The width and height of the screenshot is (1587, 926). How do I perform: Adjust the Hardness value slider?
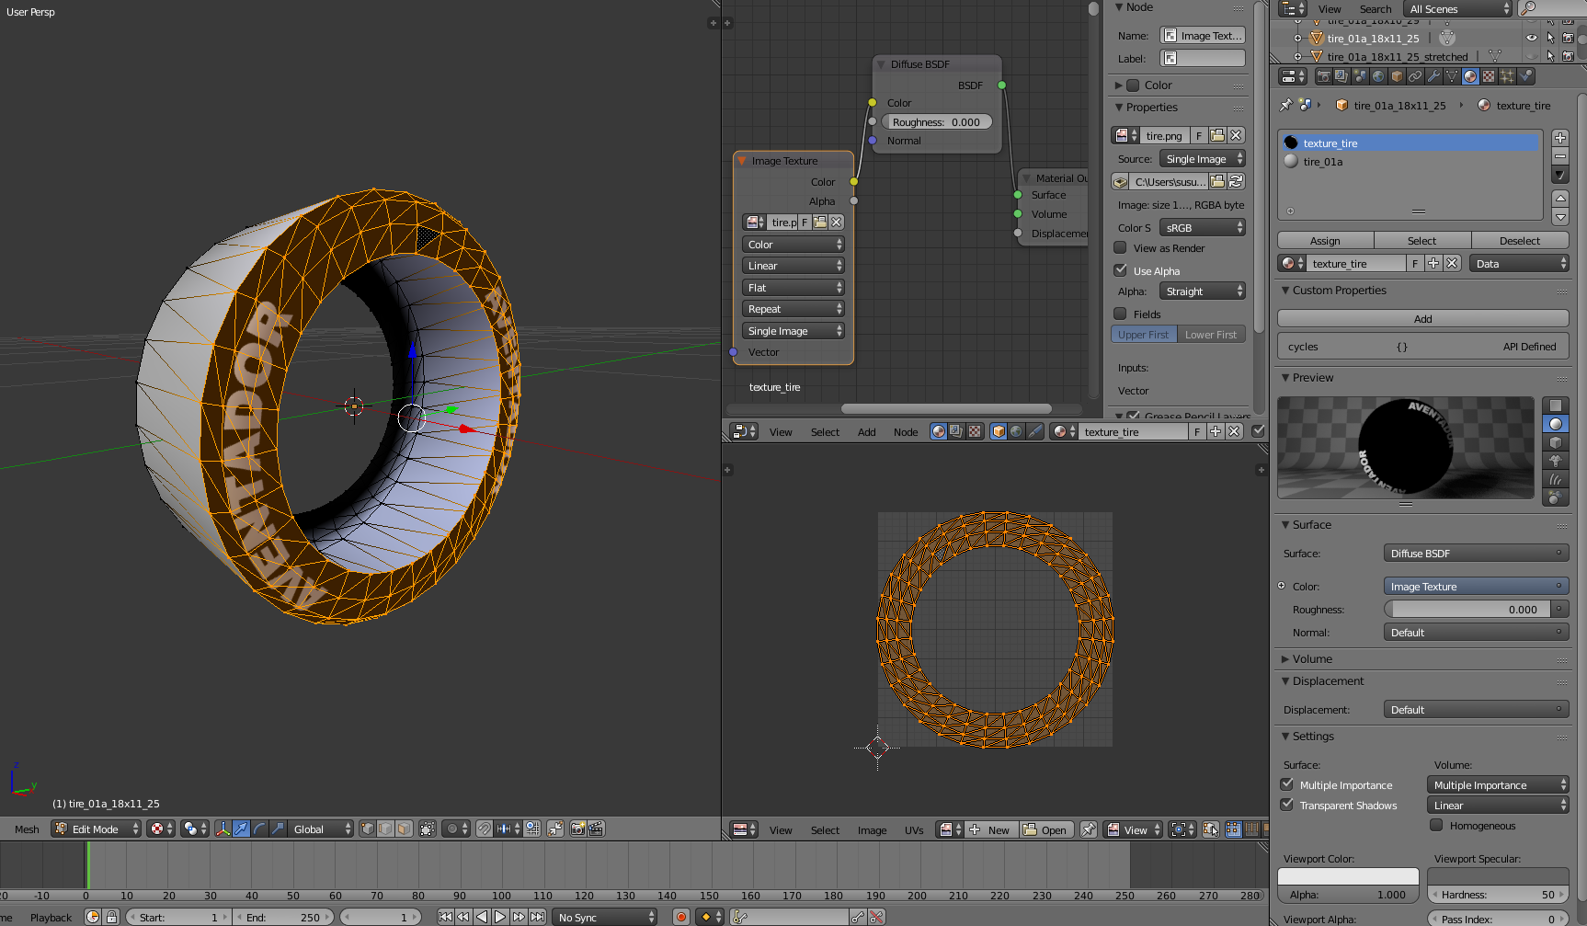[x=1498, y=894]
